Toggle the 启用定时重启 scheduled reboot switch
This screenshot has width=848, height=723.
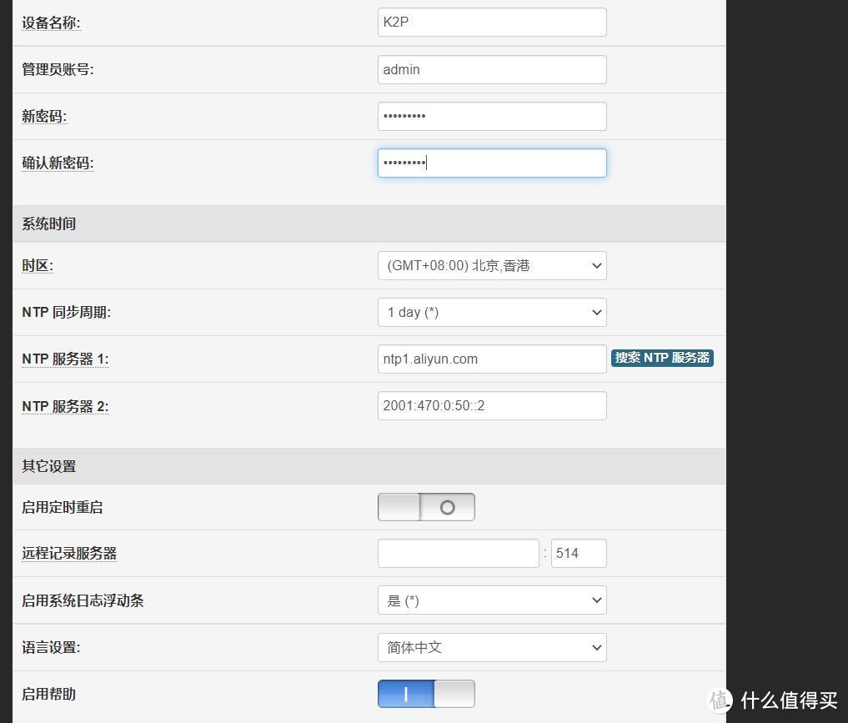[x=426, y=506]
